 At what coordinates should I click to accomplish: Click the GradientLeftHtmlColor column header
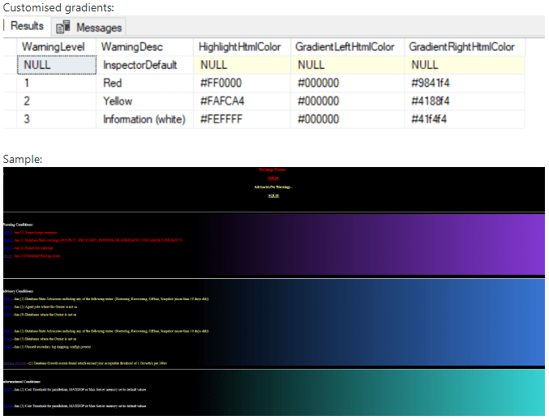[345, 47]
